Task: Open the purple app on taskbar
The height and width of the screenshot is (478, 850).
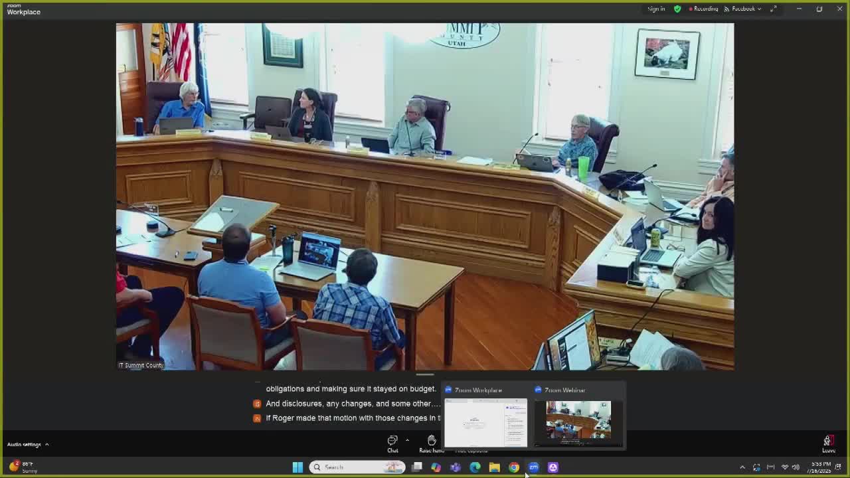Action: tap(553, 467)
